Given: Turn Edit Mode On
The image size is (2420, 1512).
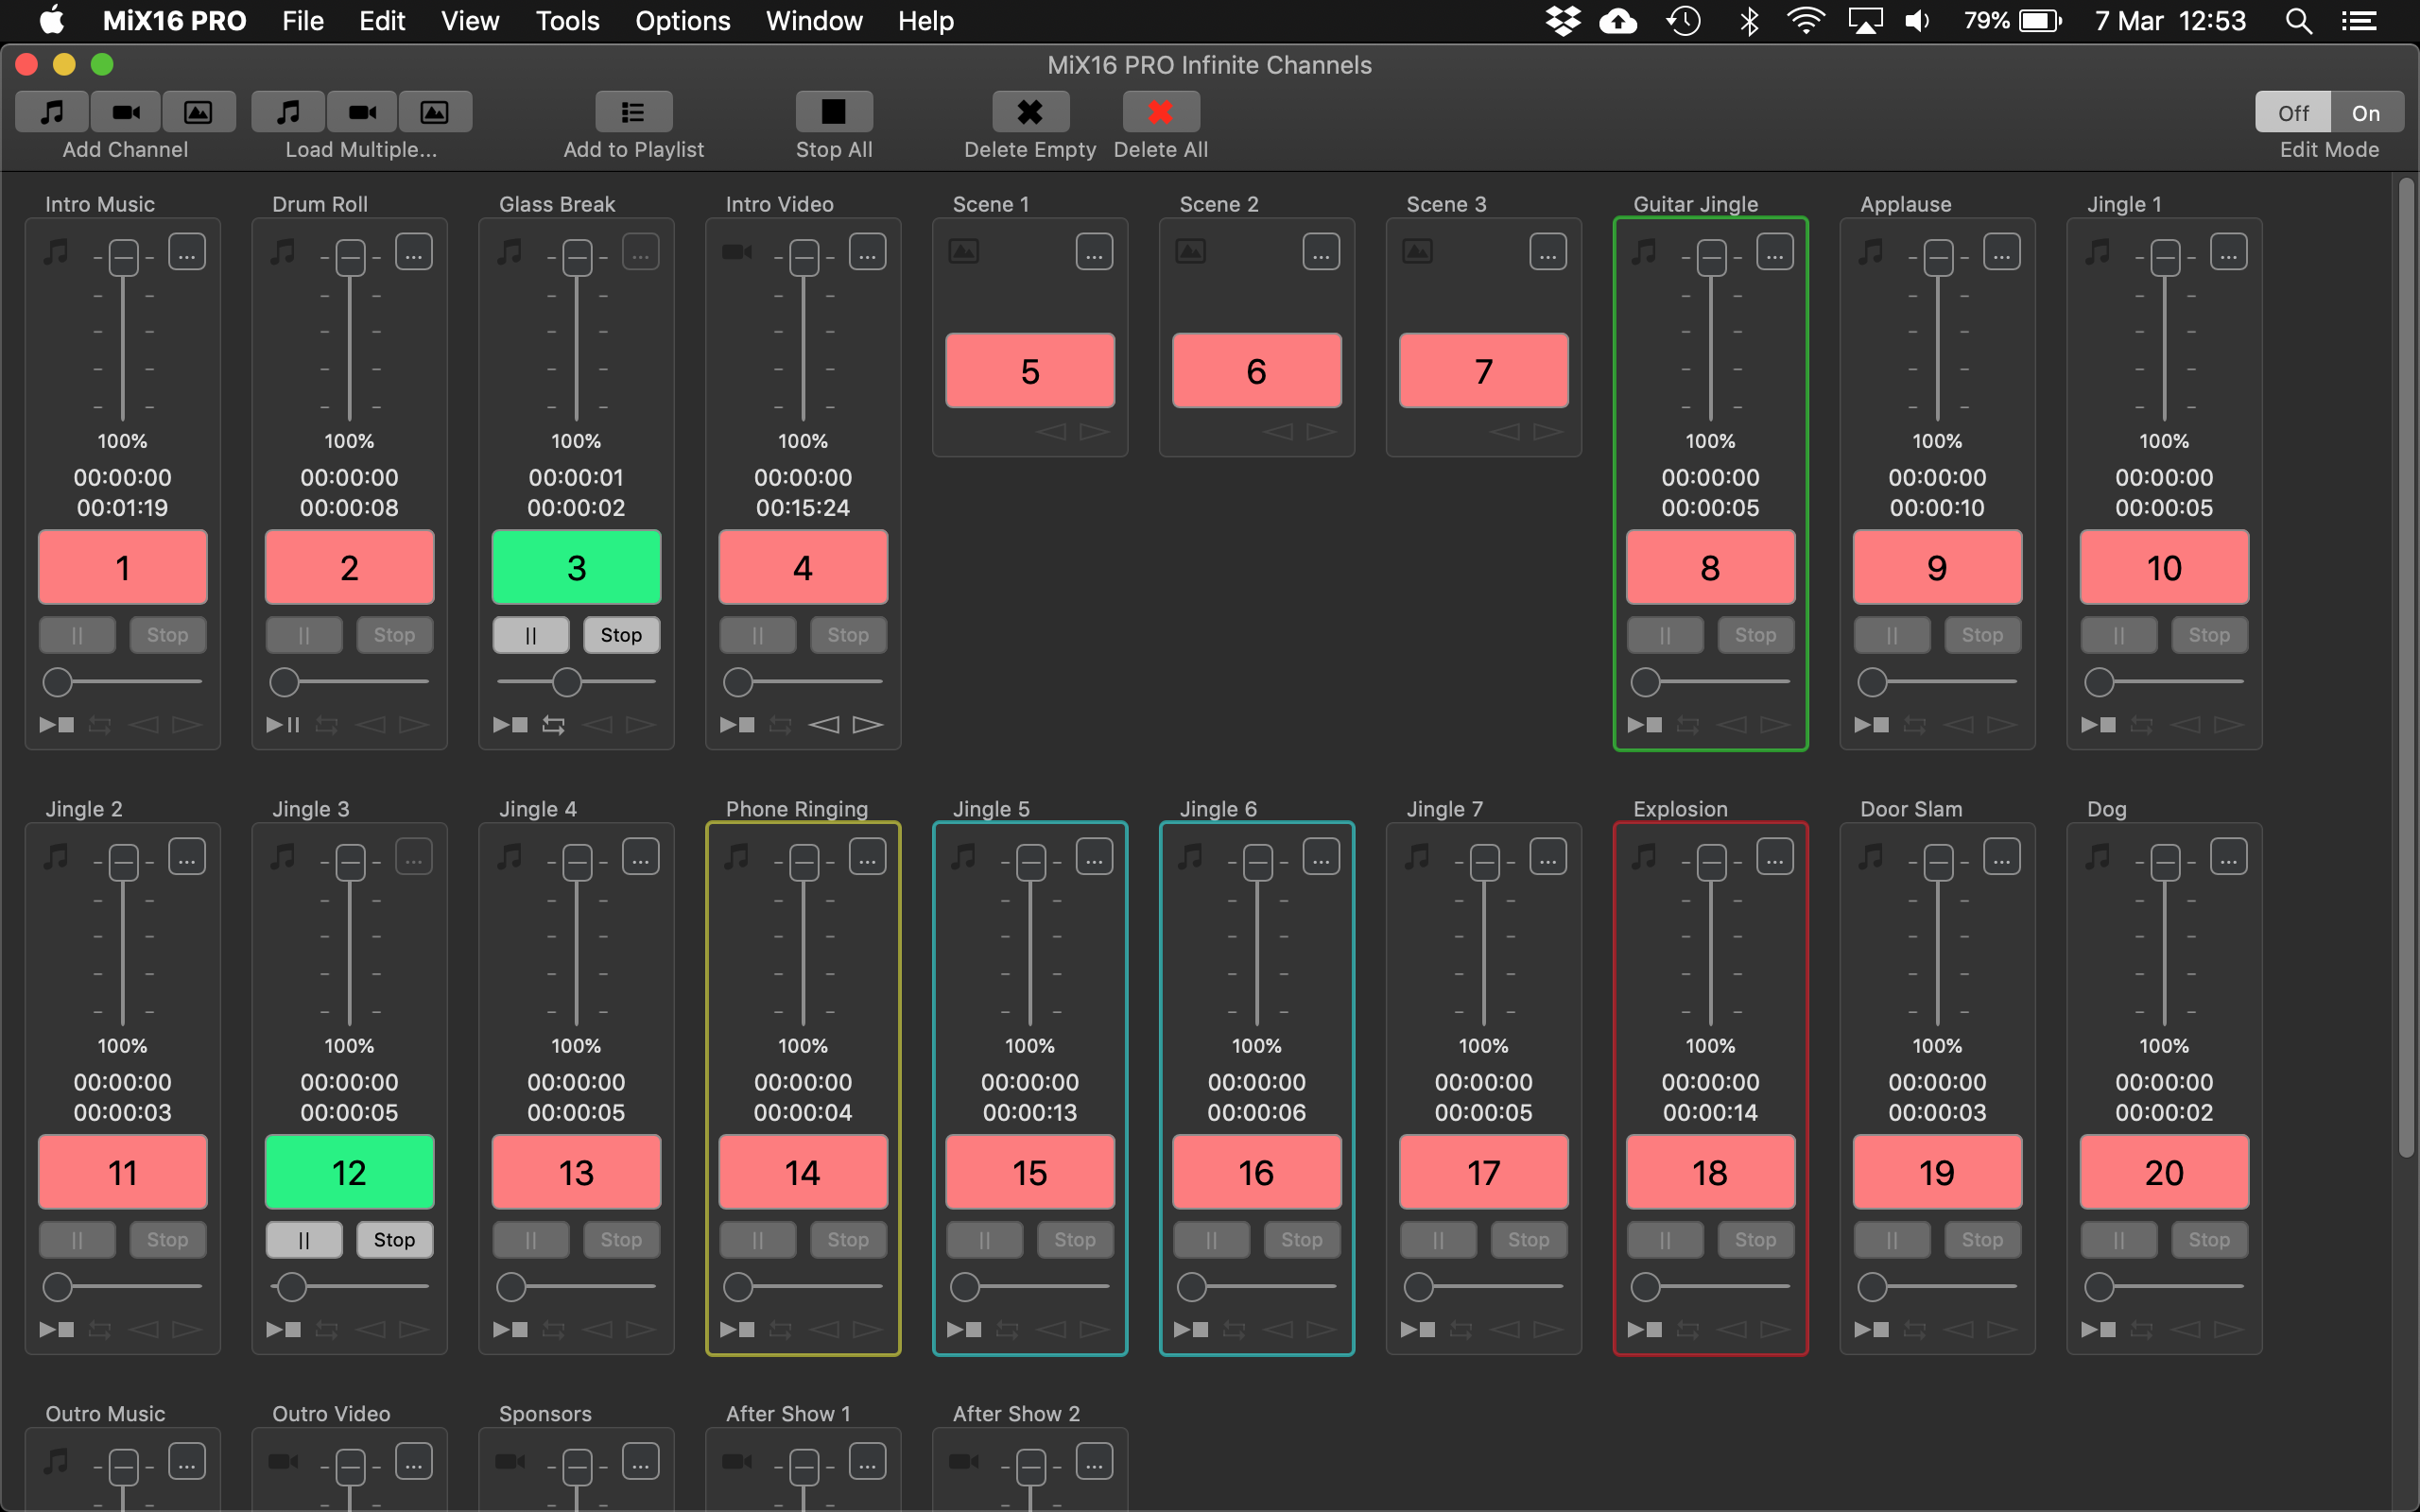Looking at the screenshot, I should click(2365, 113).
